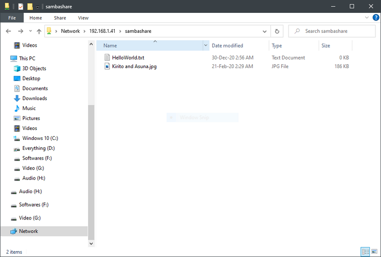
Task: Open Audio (H:) under This PC
Action: click(33, 178)
